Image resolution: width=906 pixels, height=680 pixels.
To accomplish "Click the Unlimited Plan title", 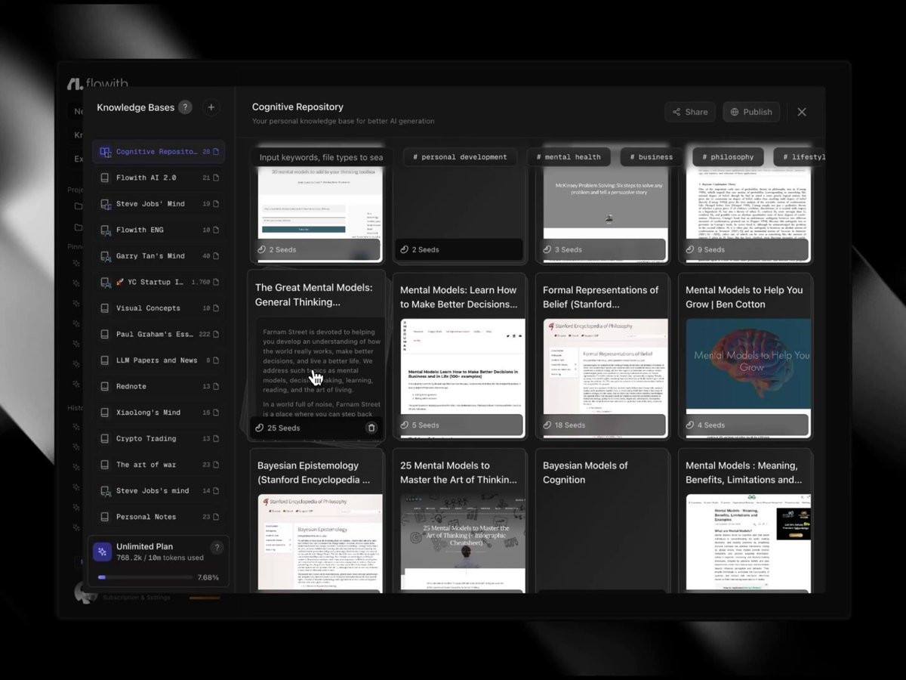I will (144, 546).
